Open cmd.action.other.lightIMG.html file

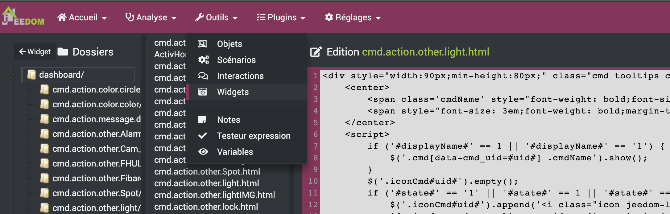coord(214,195)
